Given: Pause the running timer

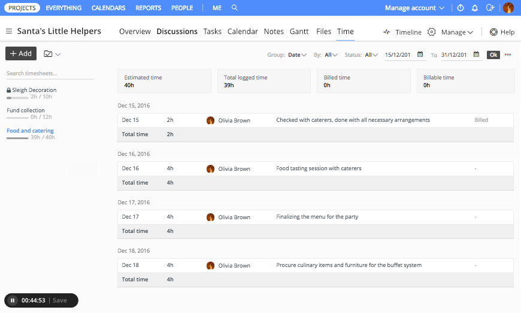Looking at the screenshot, I should pyautogui.click(x=13, y=300).
